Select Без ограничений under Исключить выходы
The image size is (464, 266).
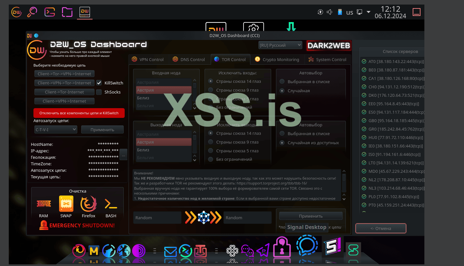(211, 159)
